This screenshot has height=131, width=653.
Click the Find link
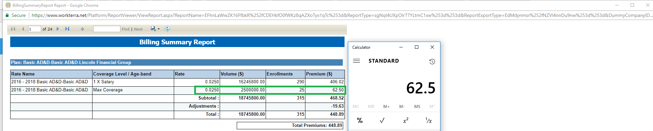pos(125,29)
